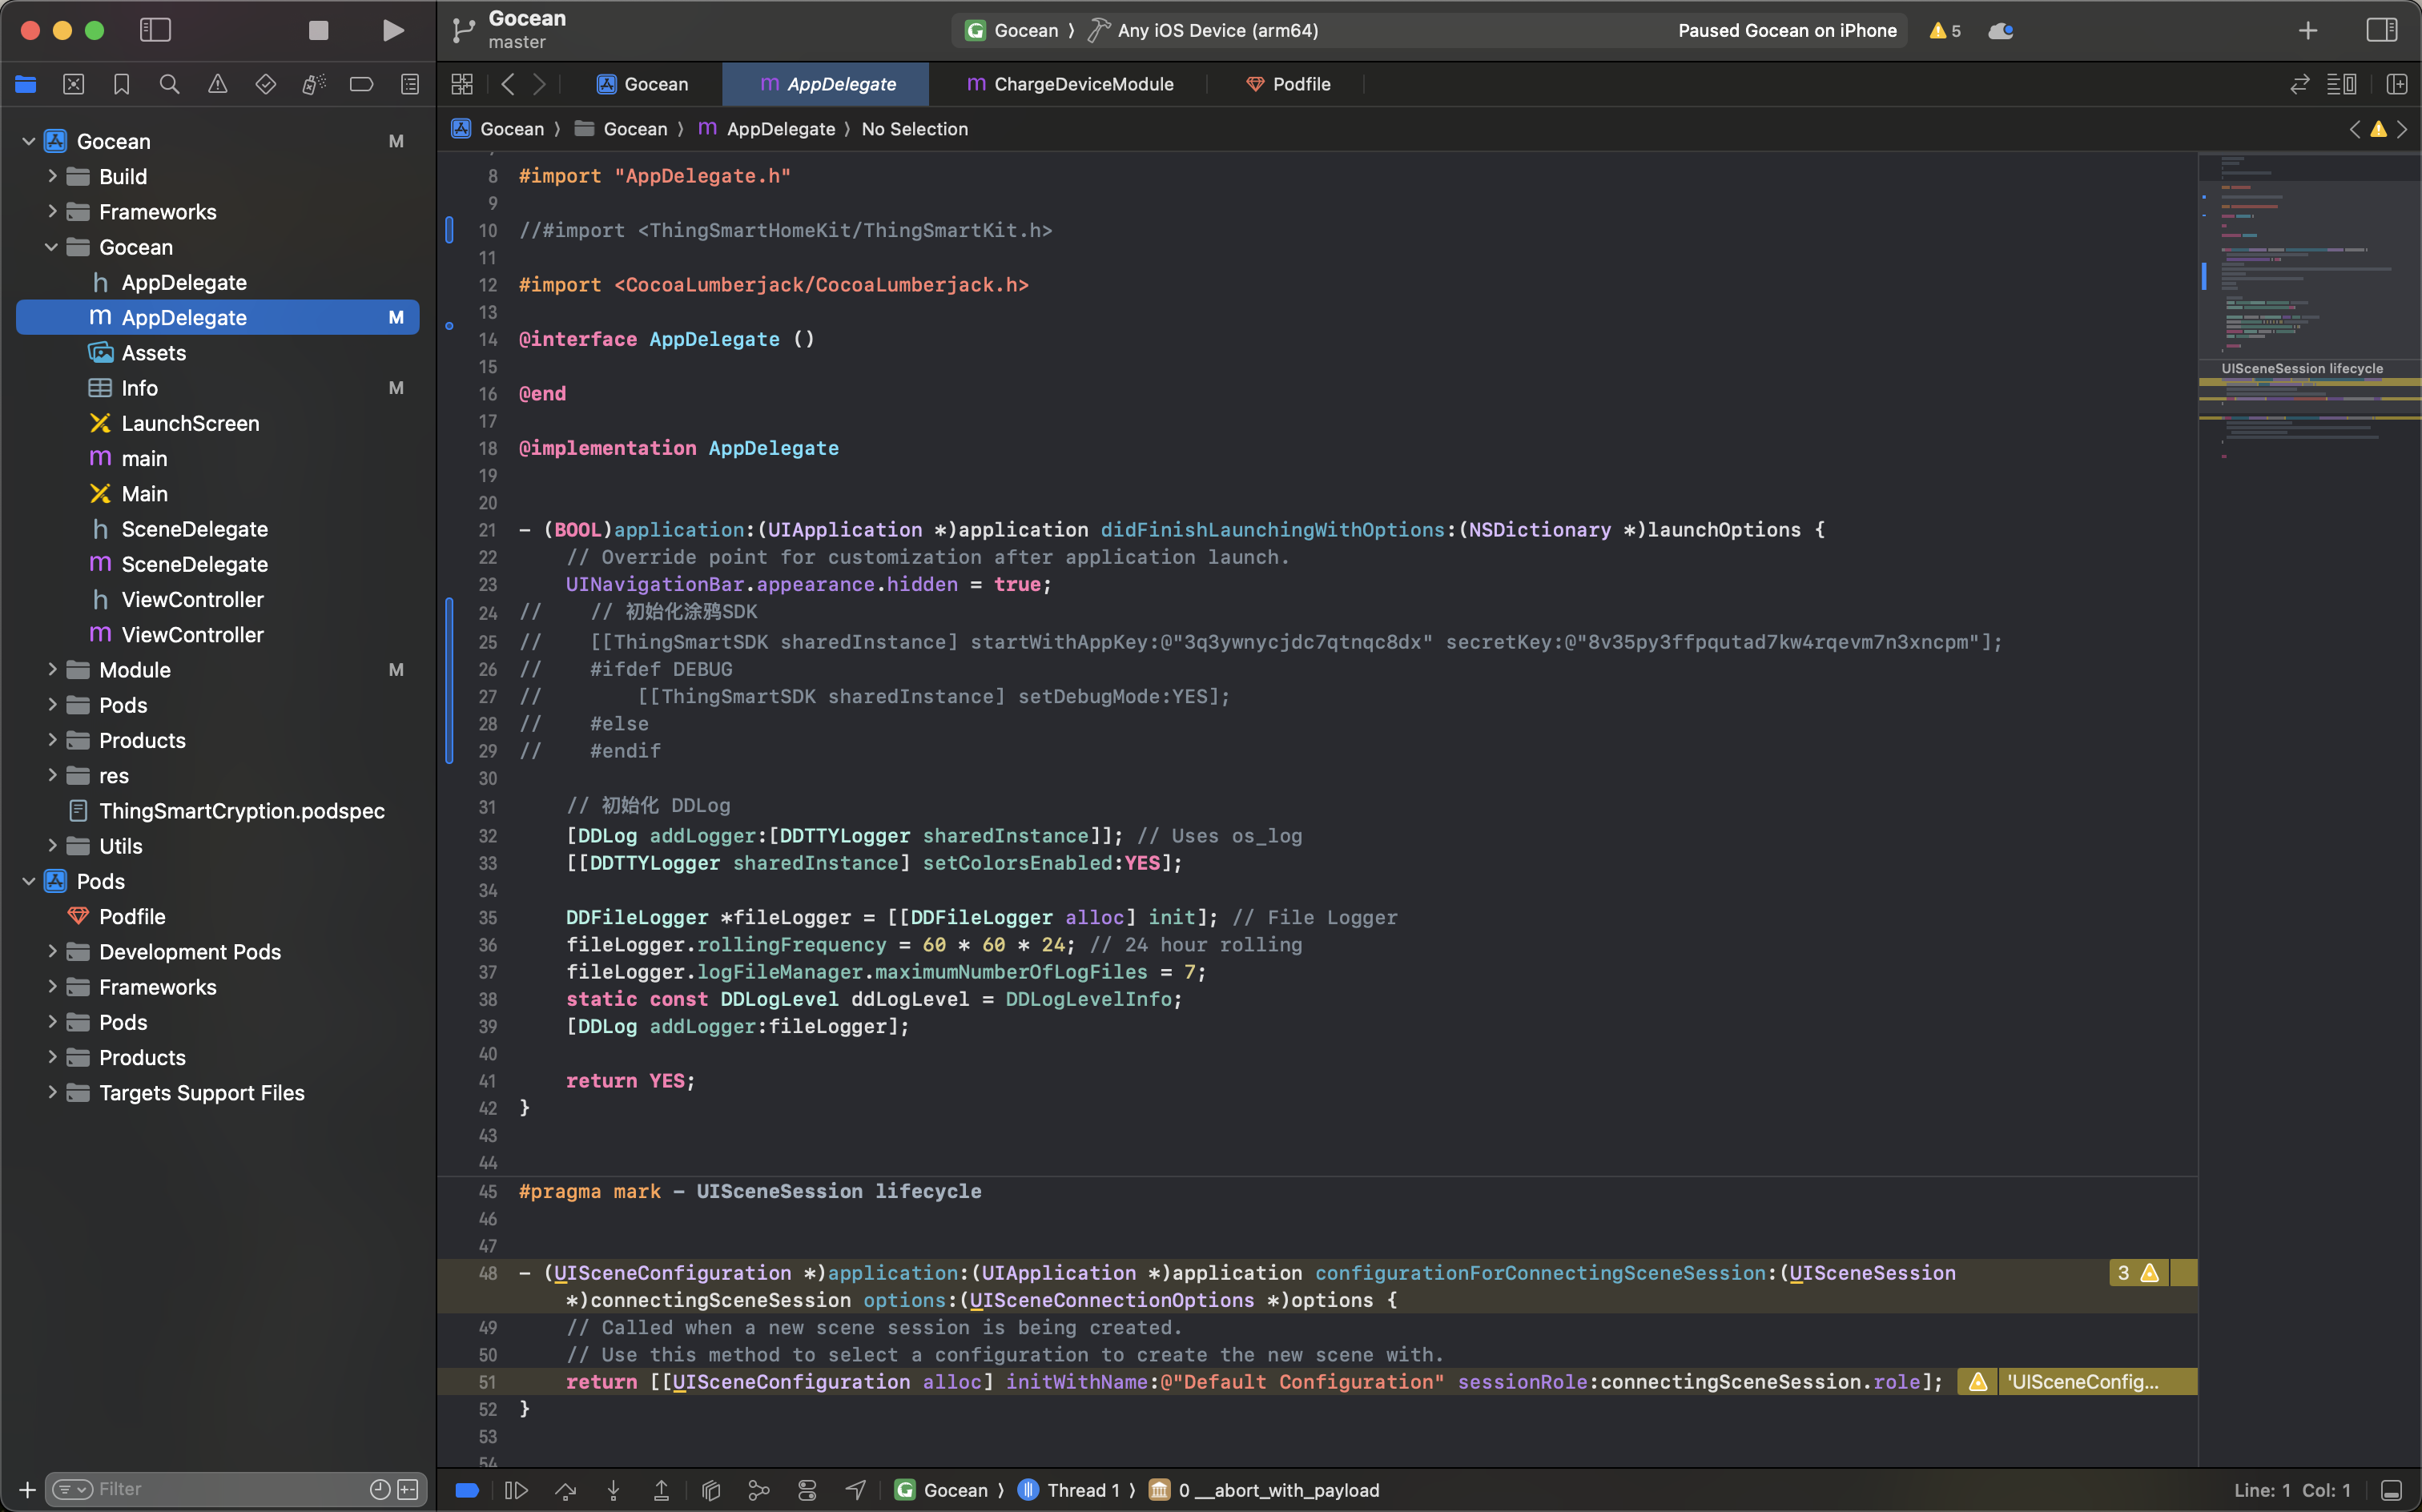Open the Find navigator magnifier icon

[x=170, y=85]
